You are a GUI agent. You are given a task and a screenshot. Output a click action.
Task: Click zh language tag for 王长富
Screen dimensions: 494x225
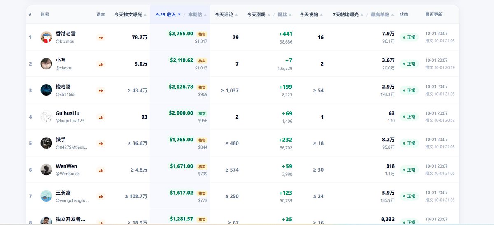coord(101,197)
